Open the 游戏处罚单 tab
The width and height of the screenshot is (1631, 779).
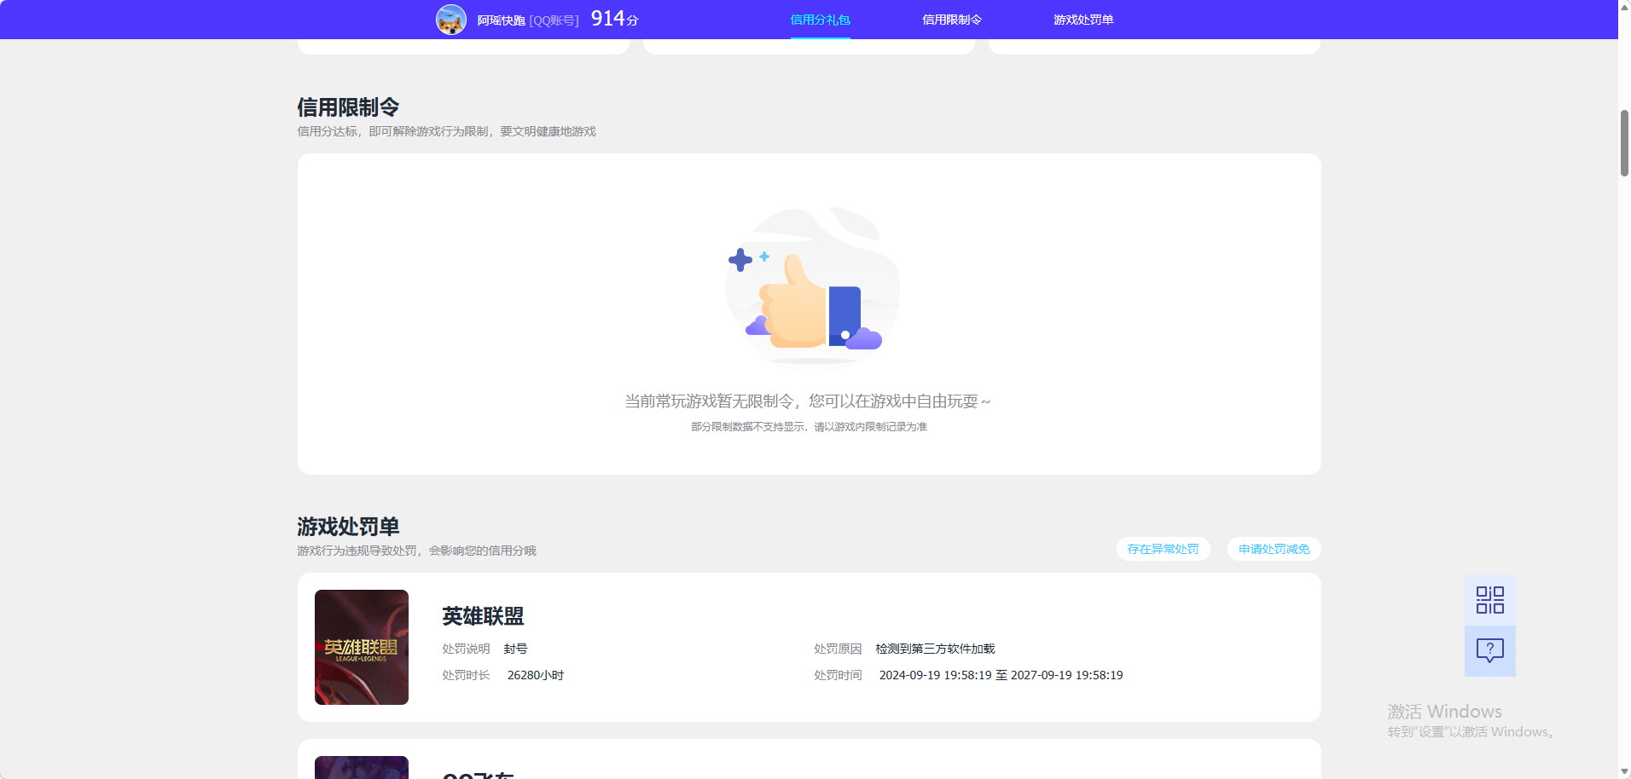point(1083,19)
